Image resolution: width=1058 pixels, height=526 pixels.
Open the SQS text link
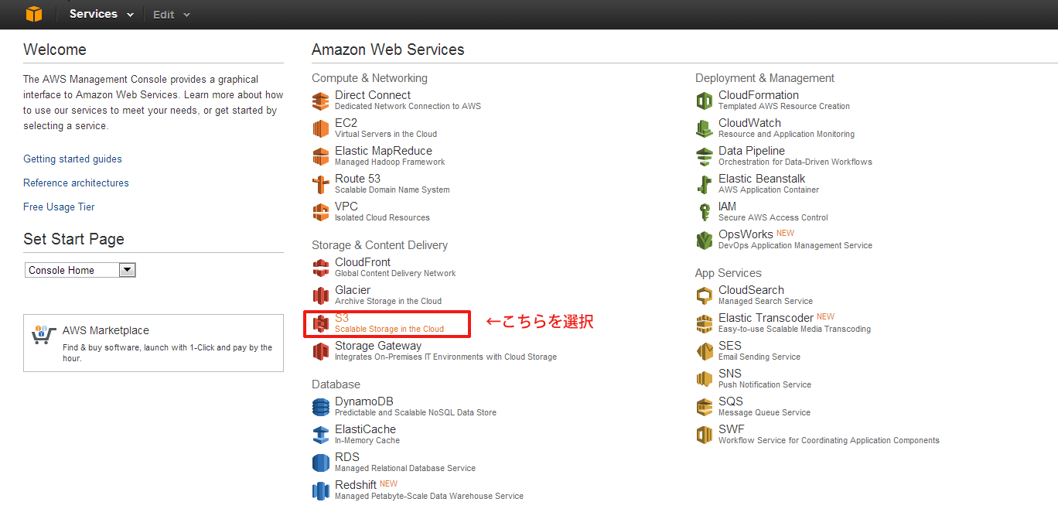pyautogui.click(x=731, y=401)
